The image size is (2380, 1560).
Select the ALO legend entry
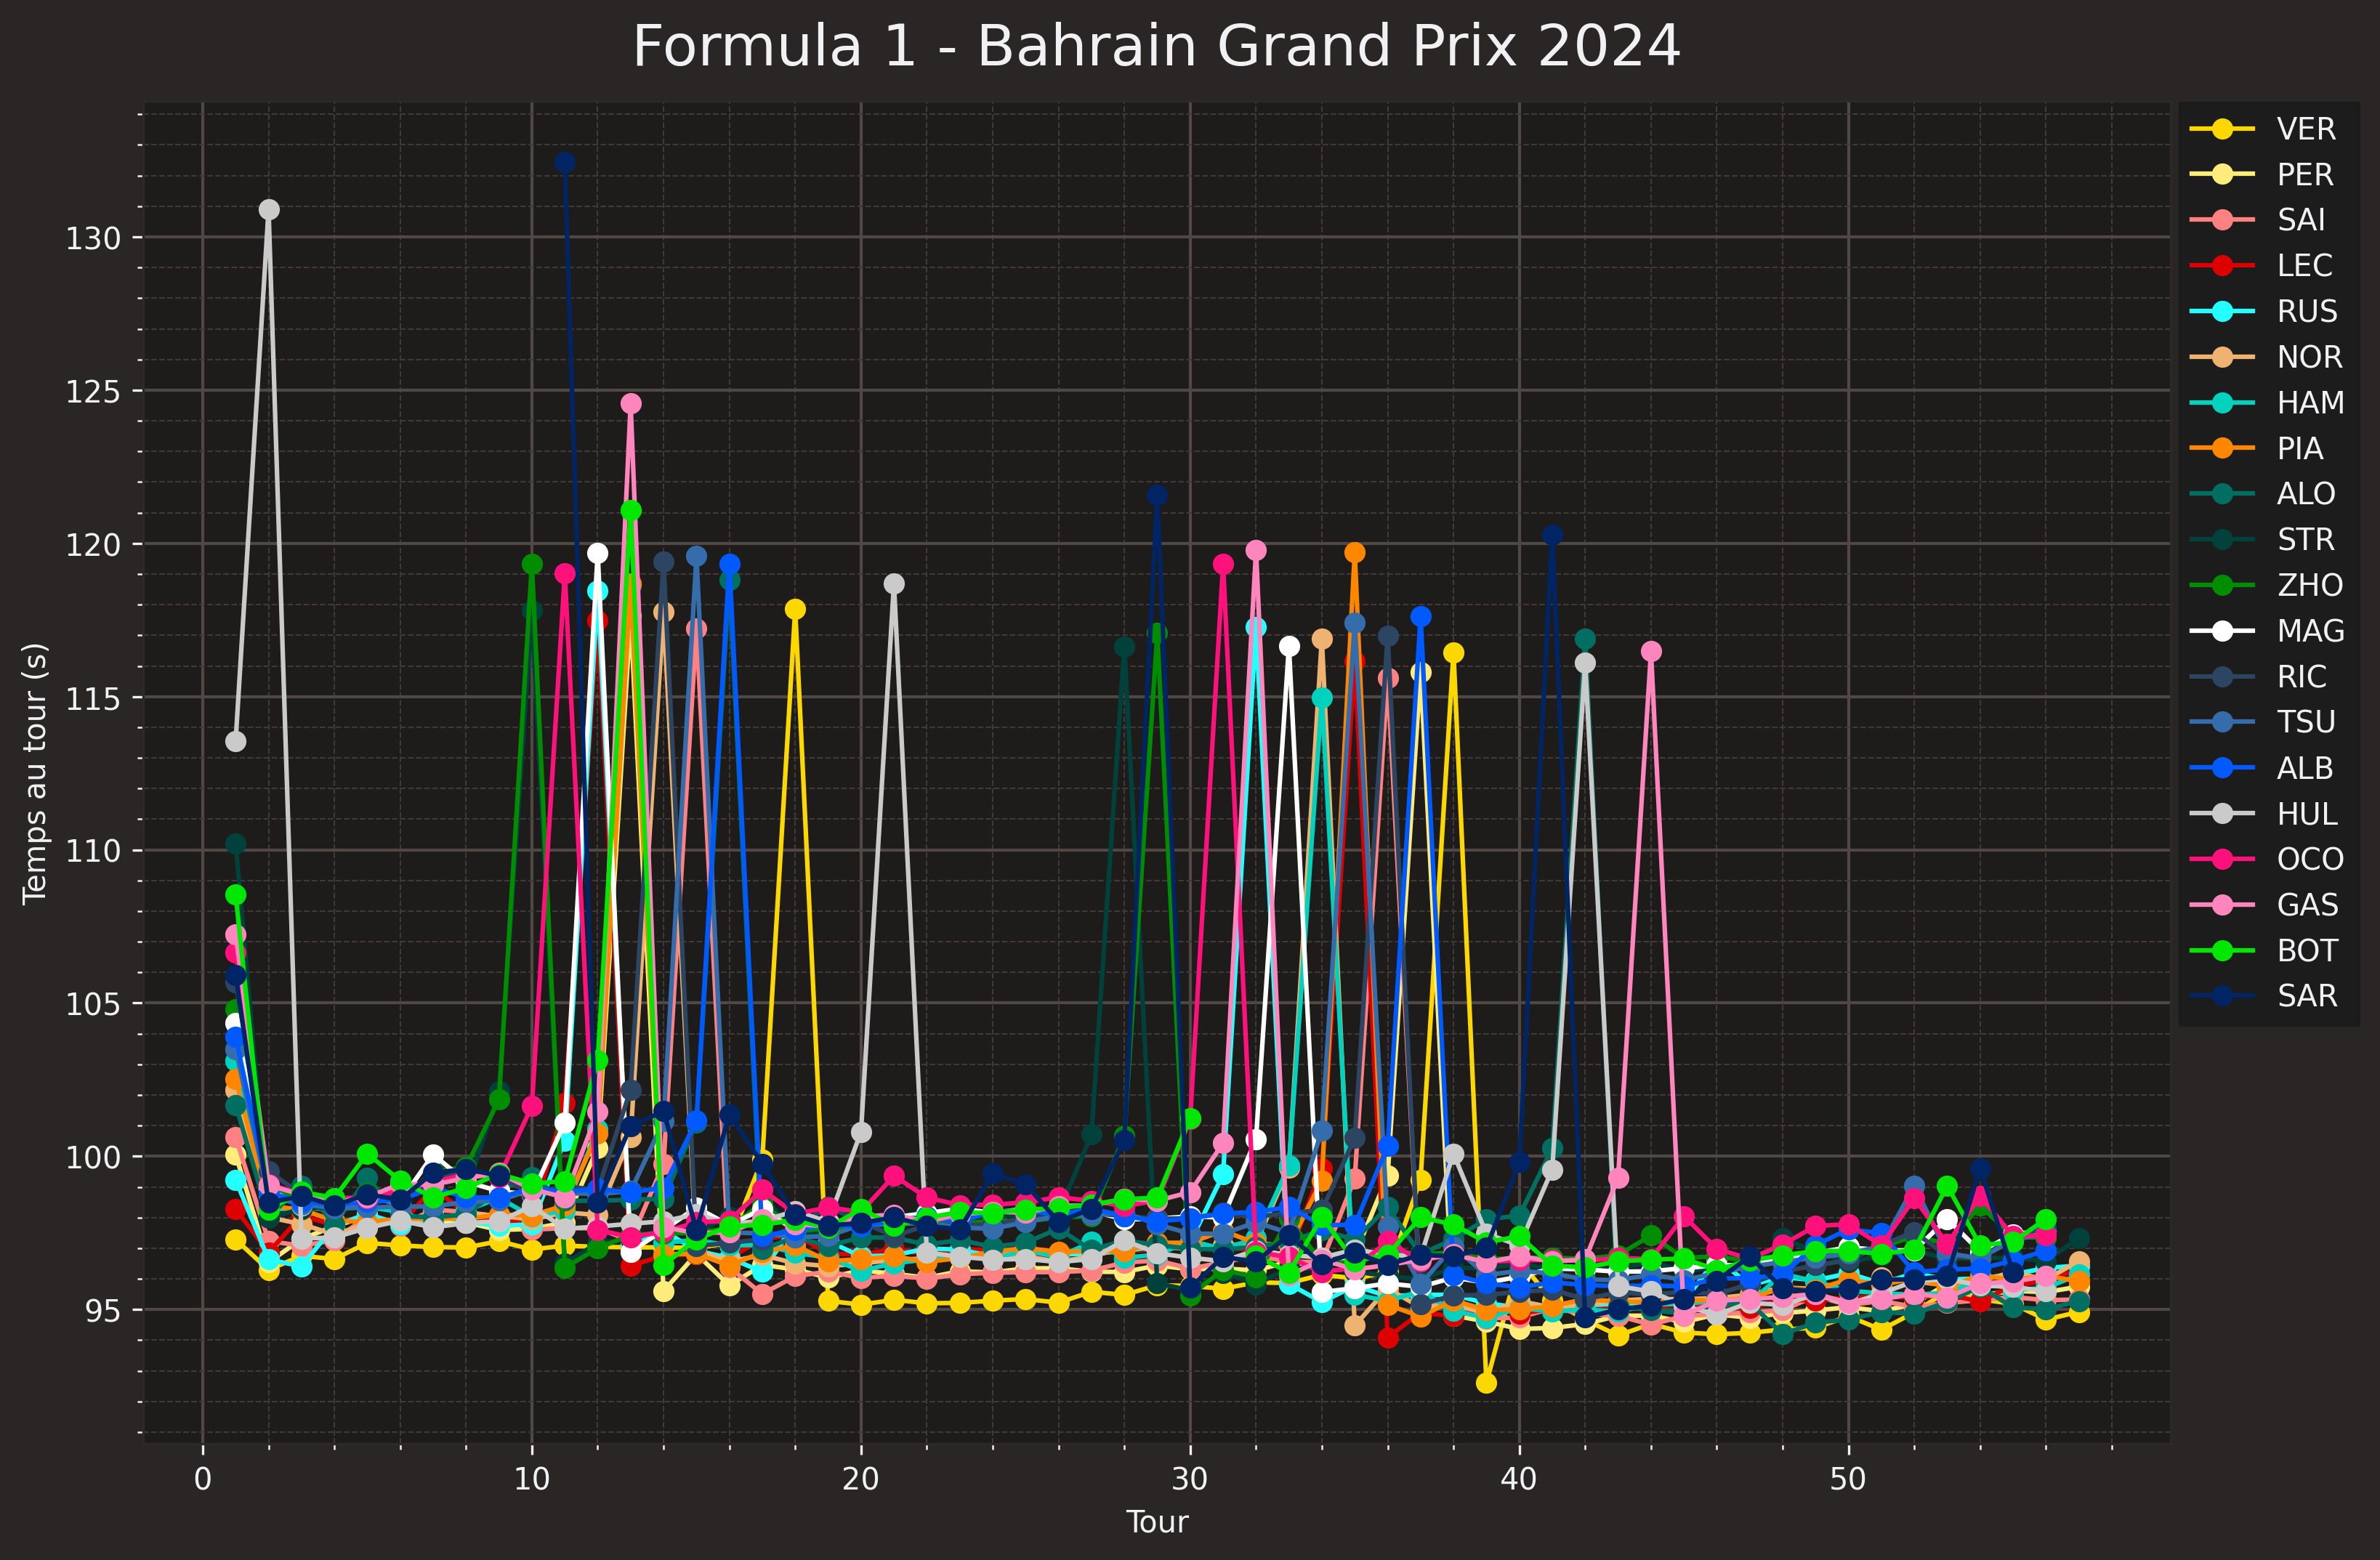click(2306, 494)
